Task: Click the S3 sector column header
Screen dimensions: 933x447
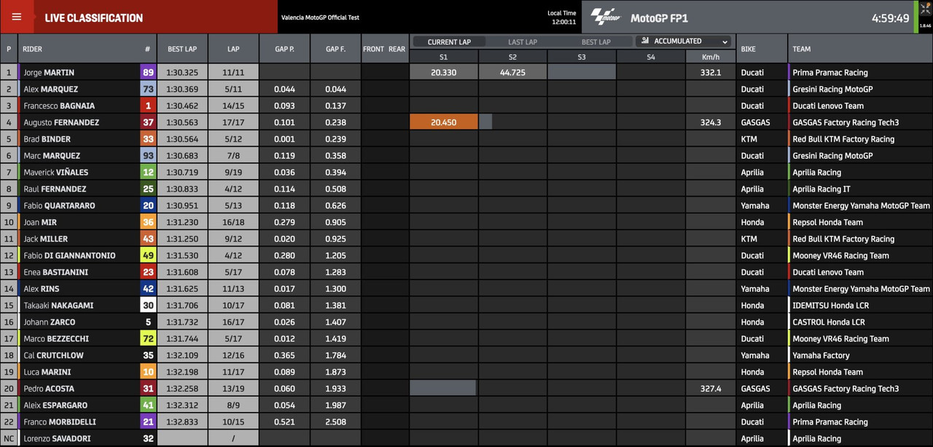Action: coord(582,56)
